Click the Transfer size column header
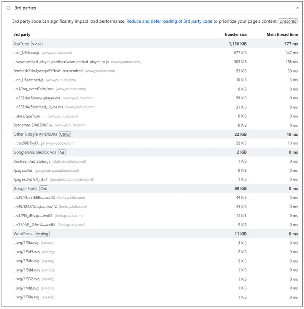This screenshot has width=304, height=309. pyautogui.click(x=235, y=34)
